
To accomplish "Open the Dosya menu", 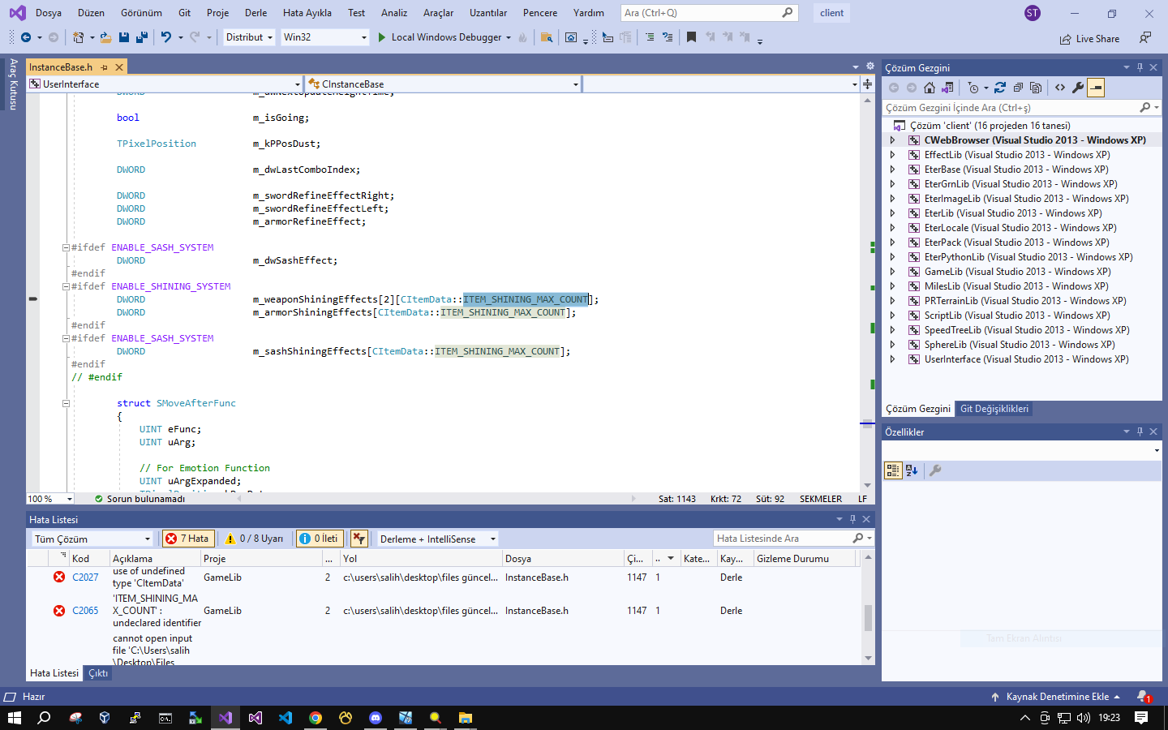I will point(49,13).
